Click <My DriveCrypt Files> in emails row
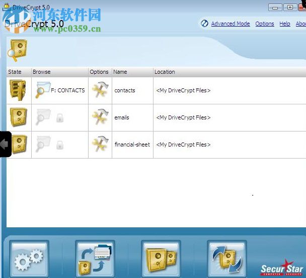306x278 pixels. tap(183, 117)
